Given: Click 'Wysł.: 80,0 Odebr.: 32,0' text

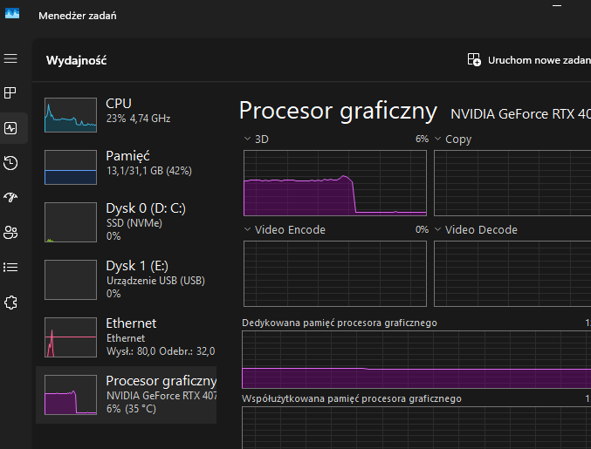Looking at the screenshot, I should click(x=161, y=351).
